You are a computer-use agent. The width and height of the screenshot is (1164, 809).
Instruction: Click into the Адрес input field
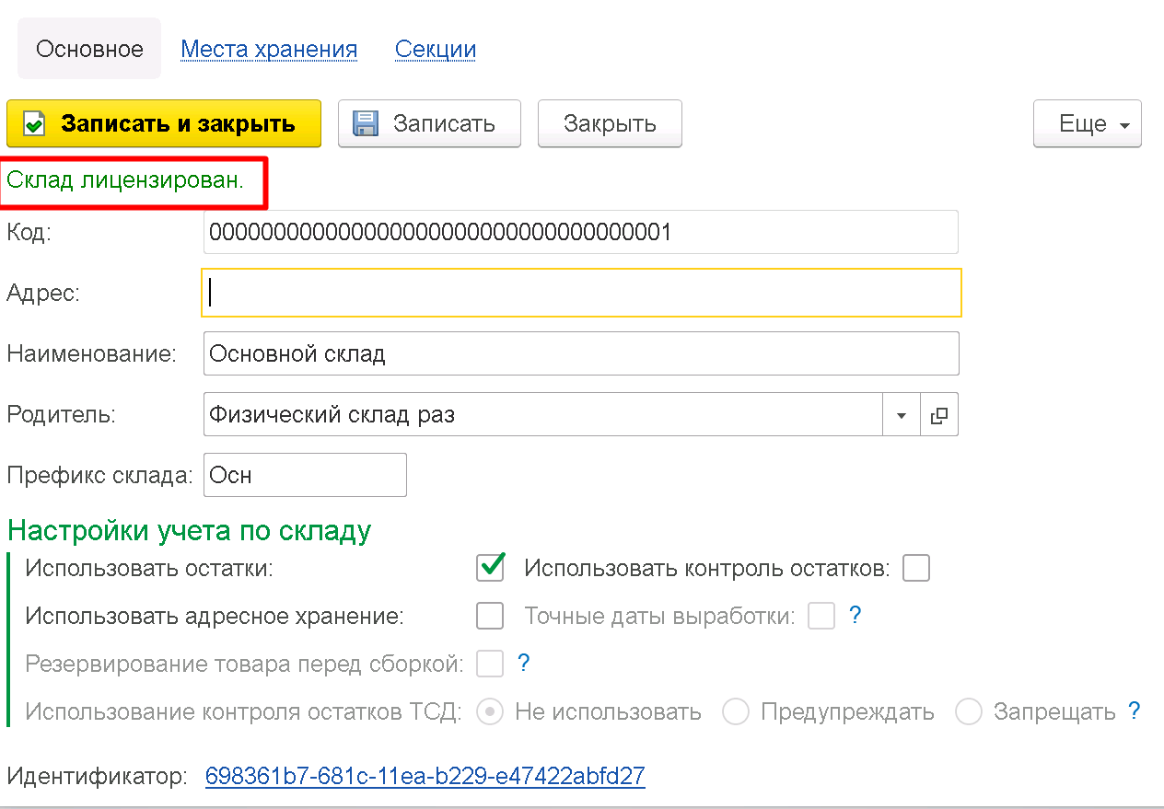point(581,293)
